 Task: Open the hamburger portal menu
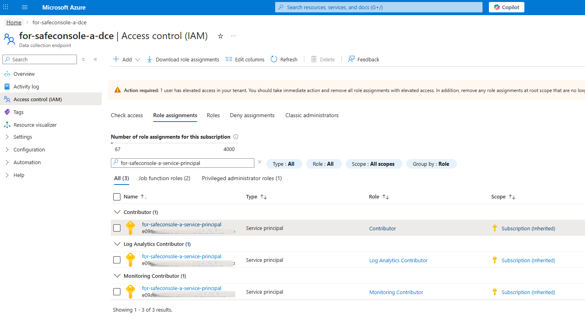[x=25, y=7]
